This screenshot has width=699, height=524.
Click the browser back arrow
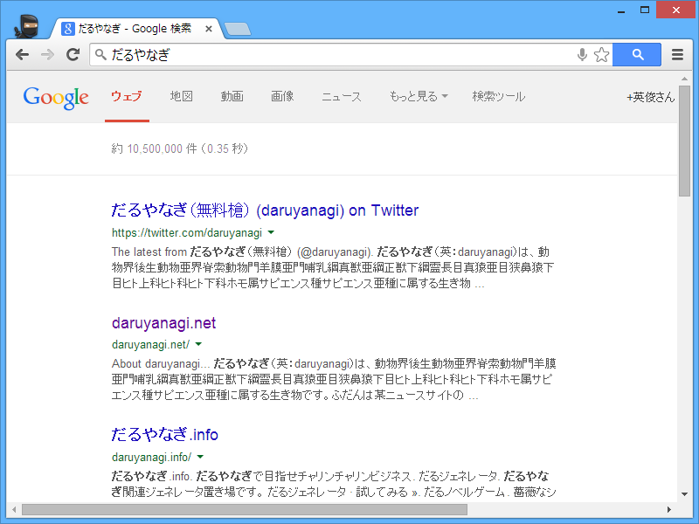coord(22,55)
